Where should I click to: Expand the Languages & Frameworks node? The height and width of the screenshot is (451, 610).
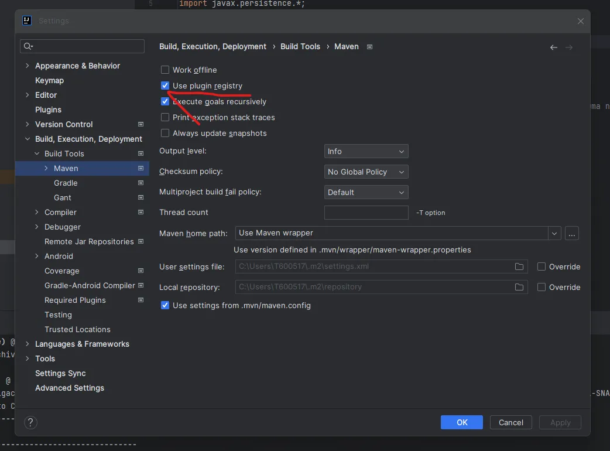(28, 344)
